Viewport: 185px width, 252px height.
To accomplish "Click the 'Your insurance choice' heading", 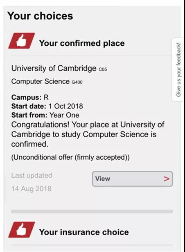I will pos(84,232).
